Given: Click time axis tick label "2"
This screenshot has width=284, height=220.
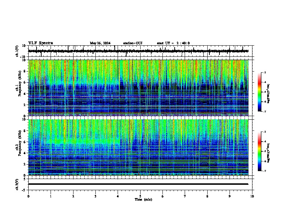Looking at the screenshot, I should pyautogui.click(x=73, y=196).
